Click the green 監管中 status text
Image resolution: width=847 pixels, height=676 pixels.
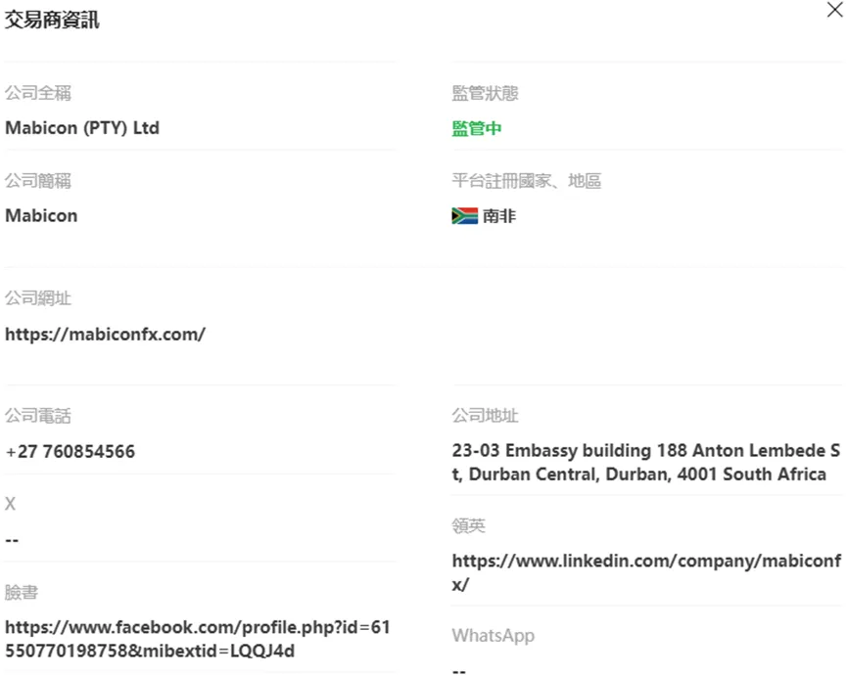[477, 128]
